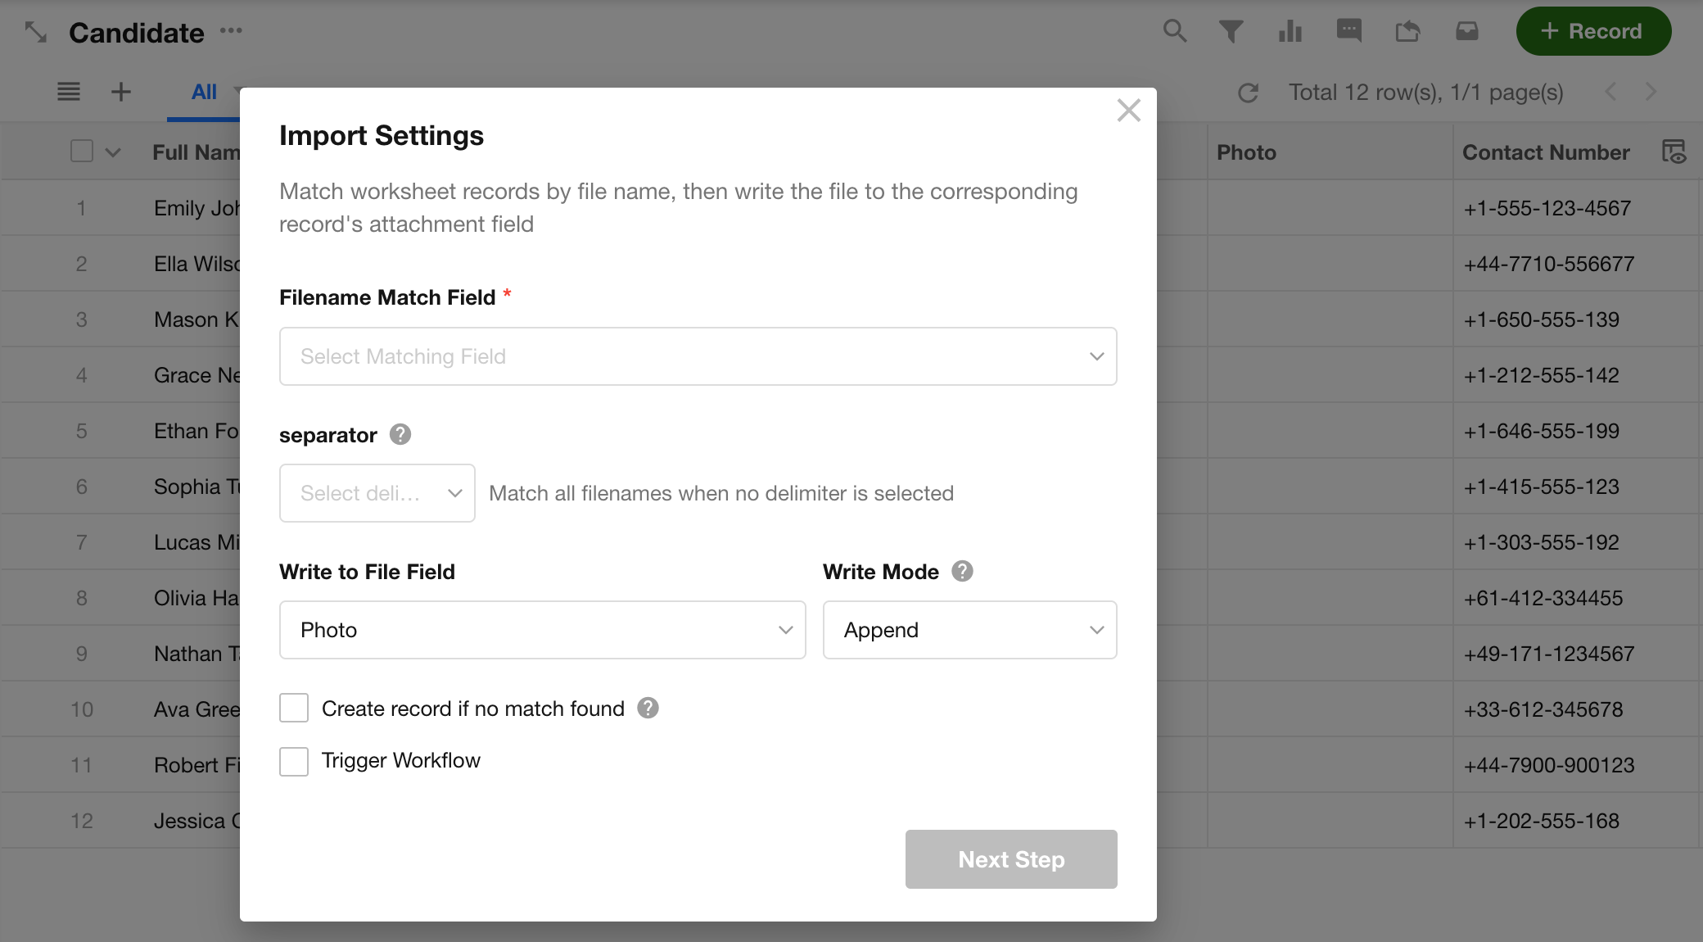Open the comments discussion icon
Image resolution: width=1703 pixels, height=942 pixels.
pos(1348,31)
